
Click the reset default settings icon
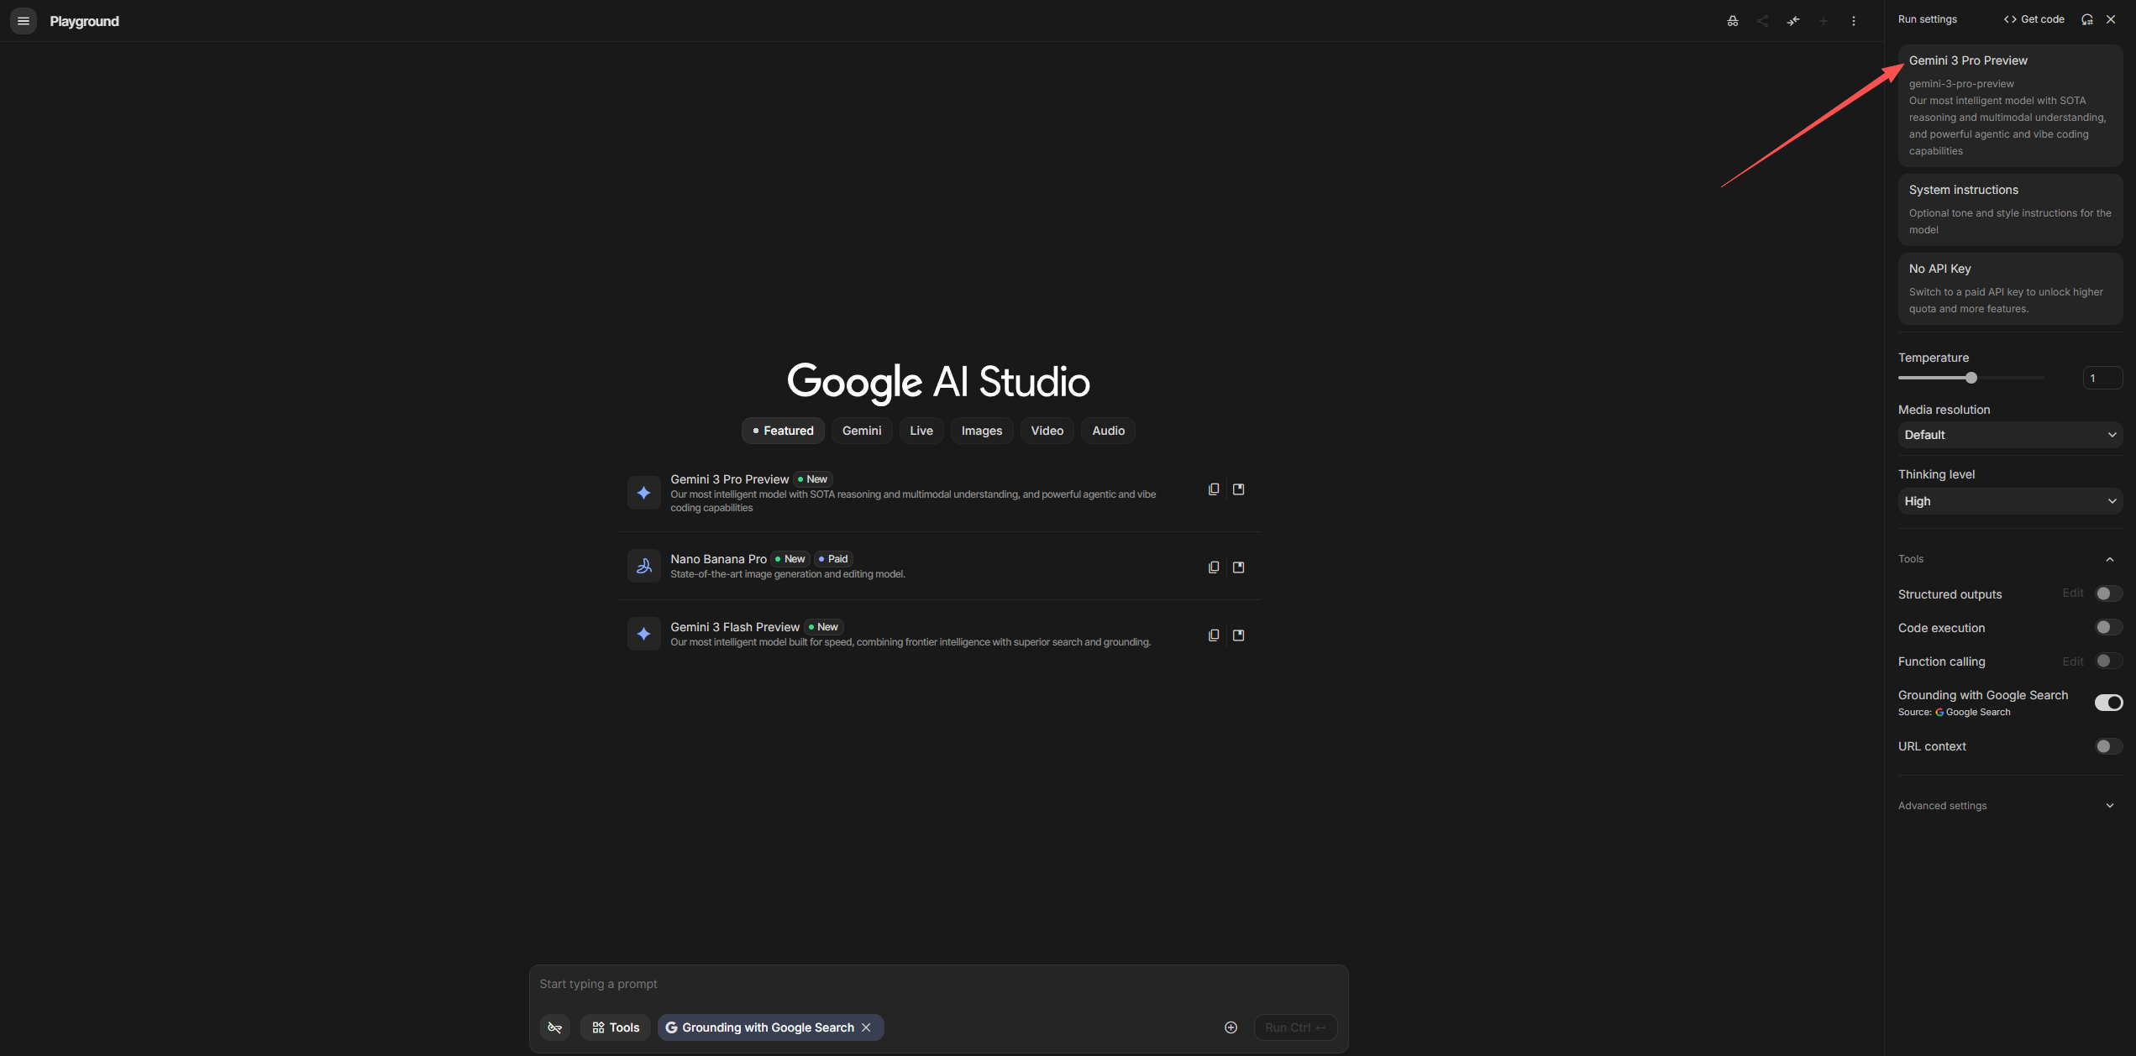pos(2086,19)
